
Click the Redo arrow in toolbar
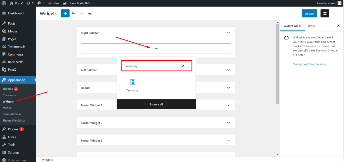tap(81, 13)
